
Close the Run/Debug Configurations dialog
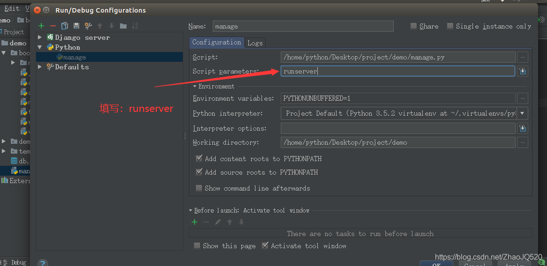pos(37,10)
